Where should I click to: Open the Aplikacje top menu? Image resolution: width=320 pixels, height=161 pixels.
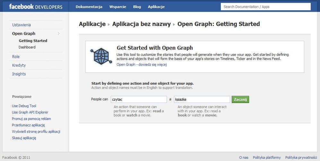156,7
